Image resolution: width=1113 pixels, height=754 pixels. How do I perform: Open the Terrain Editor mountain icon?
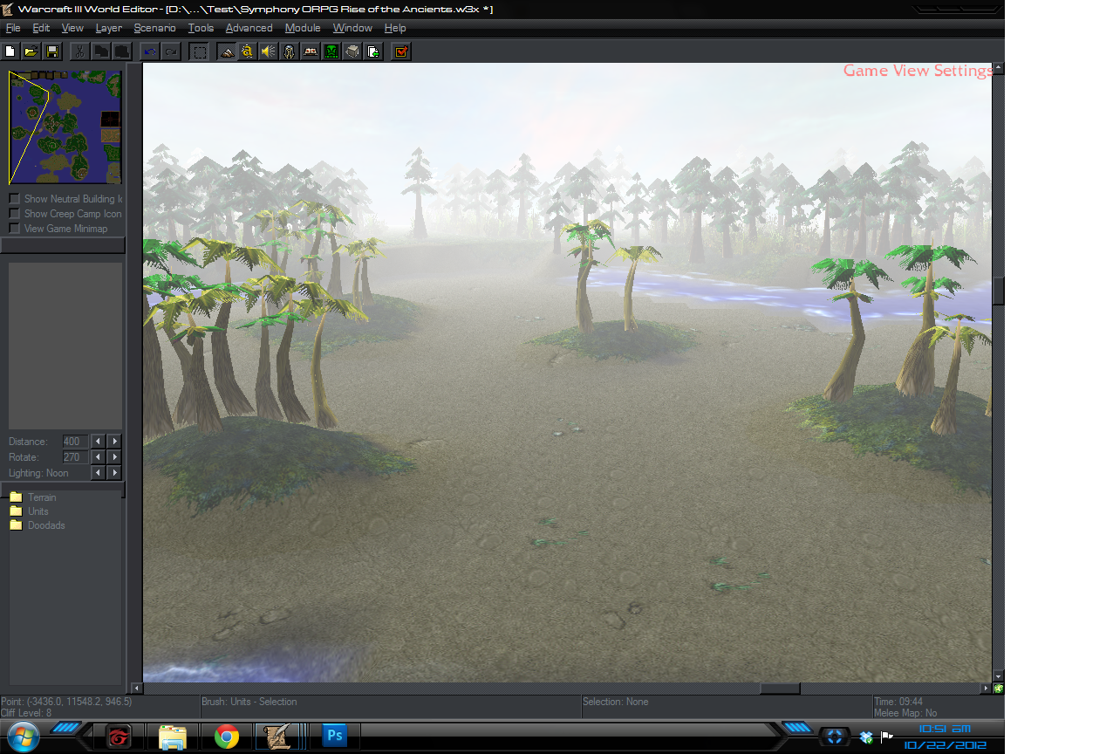tap(227, 51)
